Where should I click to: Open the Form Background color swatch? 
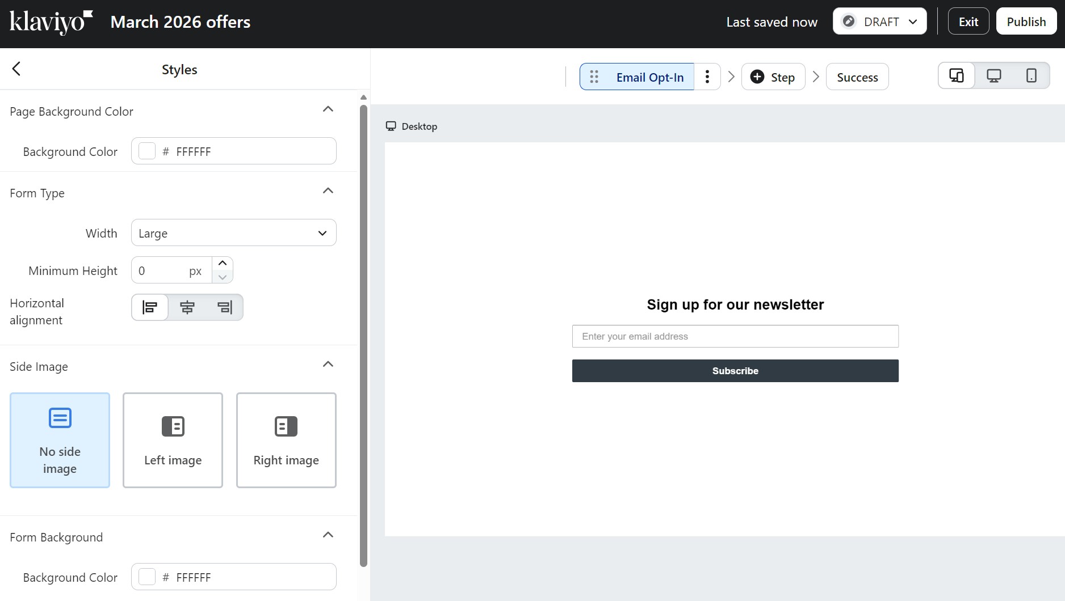coord(146,577)
